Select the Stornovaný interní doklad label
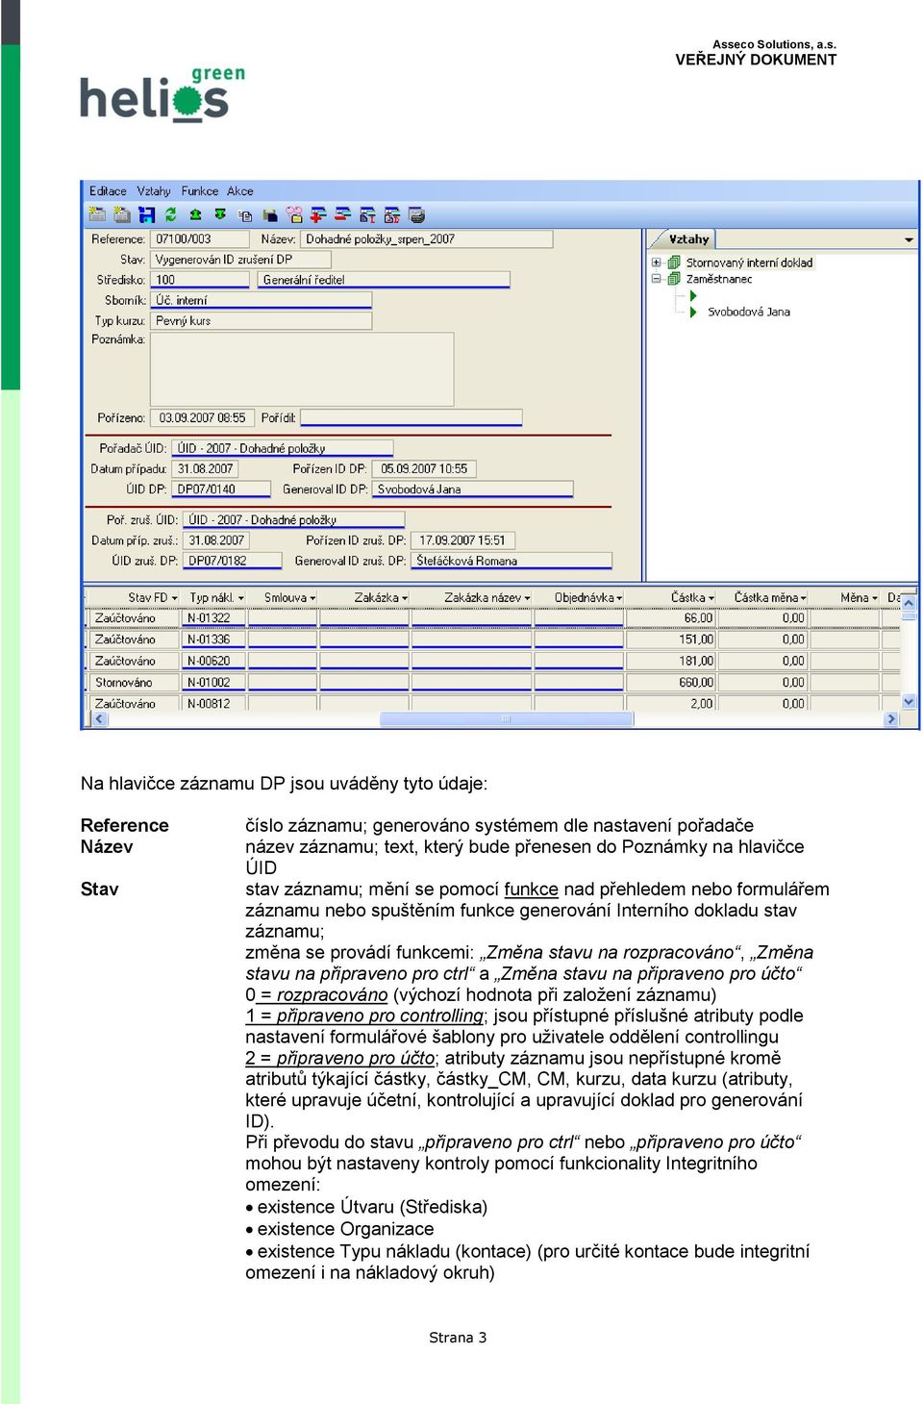This screenshot has height=1404, width=923. click(x=749, y=263)
